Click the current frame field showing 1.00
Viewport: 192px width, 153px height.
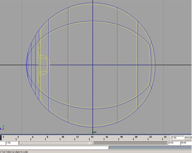coord(177,138)
